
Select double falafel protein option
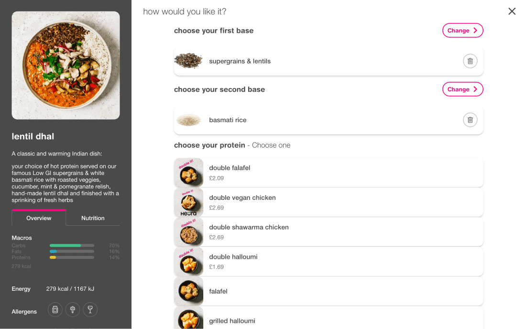(335, 173)
